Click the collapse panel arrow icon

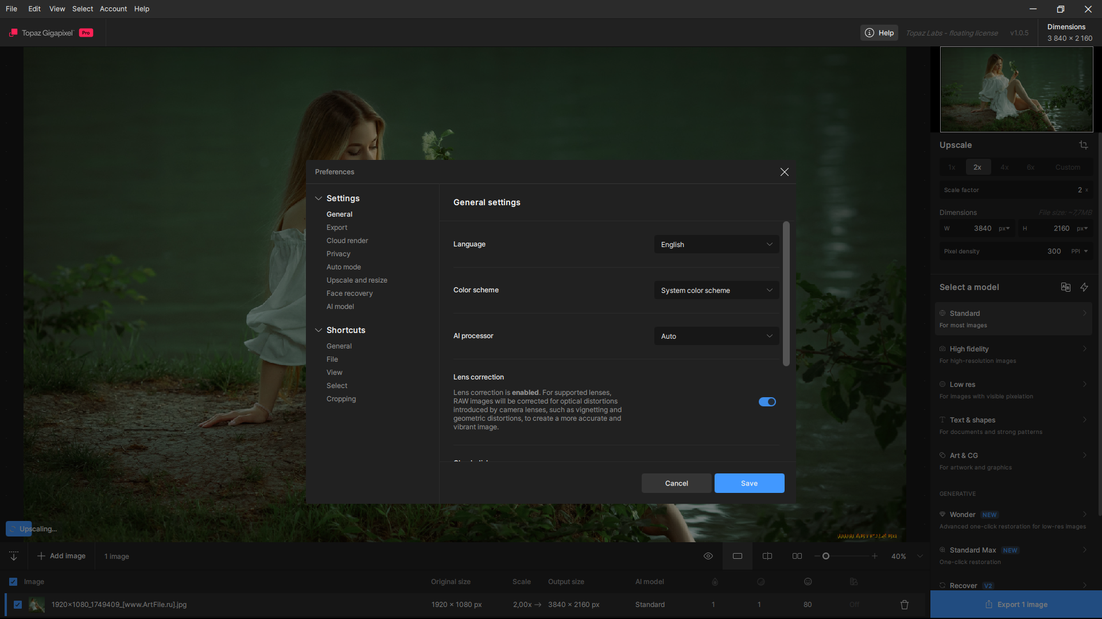coord(14,556)
